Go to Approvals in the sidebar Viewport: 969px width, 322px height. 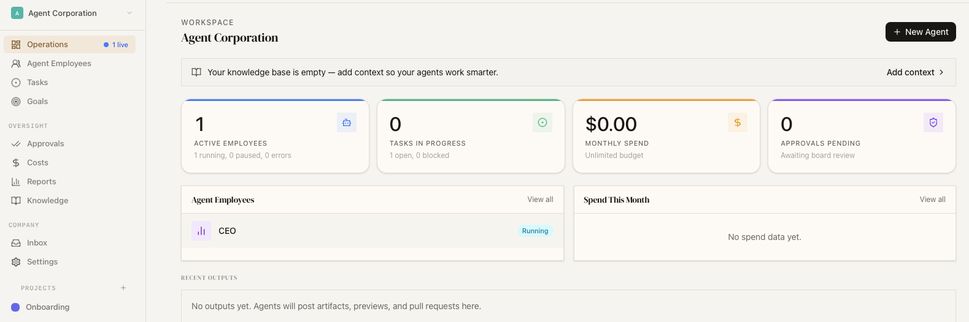coord(45,144)
